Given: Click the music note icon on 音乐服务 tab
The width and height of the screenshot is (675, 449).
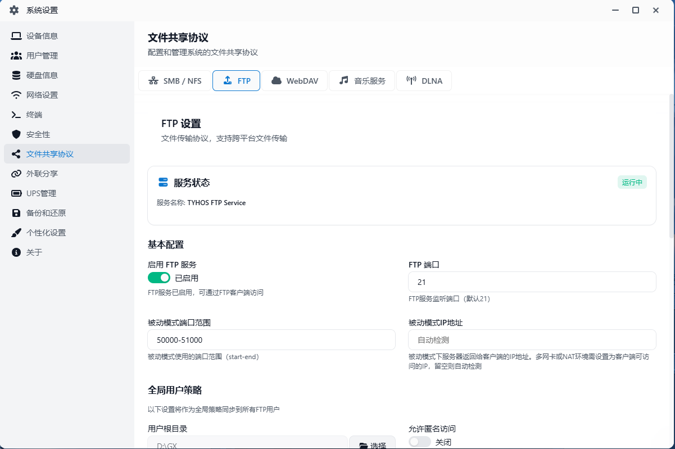Looking at the screenshot, I should 344,81.
